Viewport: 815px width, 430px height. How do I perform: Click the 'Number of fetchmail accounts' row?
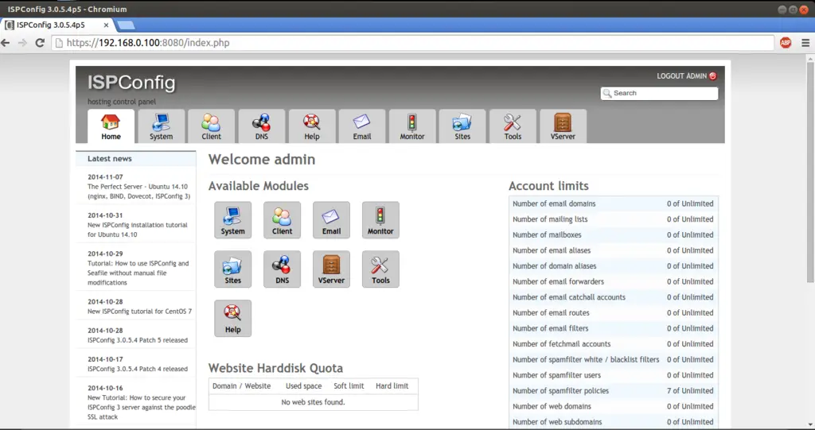(614, 344)
